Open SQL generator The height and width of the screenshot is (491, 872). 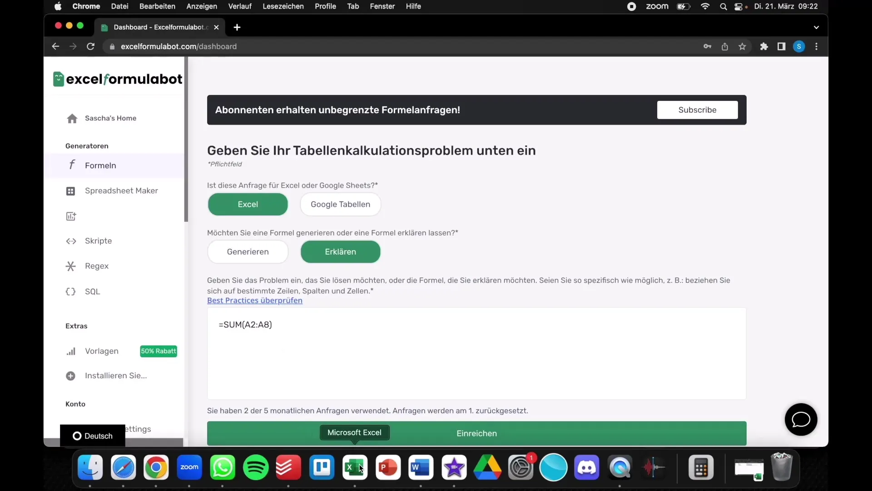83,291
